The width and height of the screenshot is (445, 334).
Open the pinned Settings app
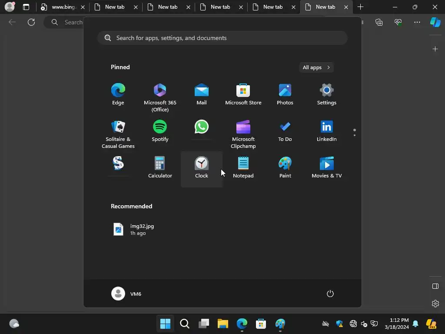(x=327, y=94)
